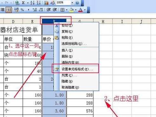
Task: Open 设置单元格格式(F) format cells menu item
Action: [x=77, y=69]
